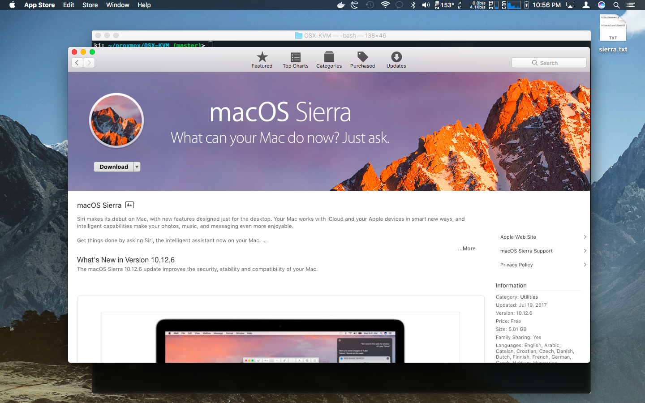This screenshot has height=403, width=645.
Task: Click the Utilities category link
Action: (x=529, y=297)
